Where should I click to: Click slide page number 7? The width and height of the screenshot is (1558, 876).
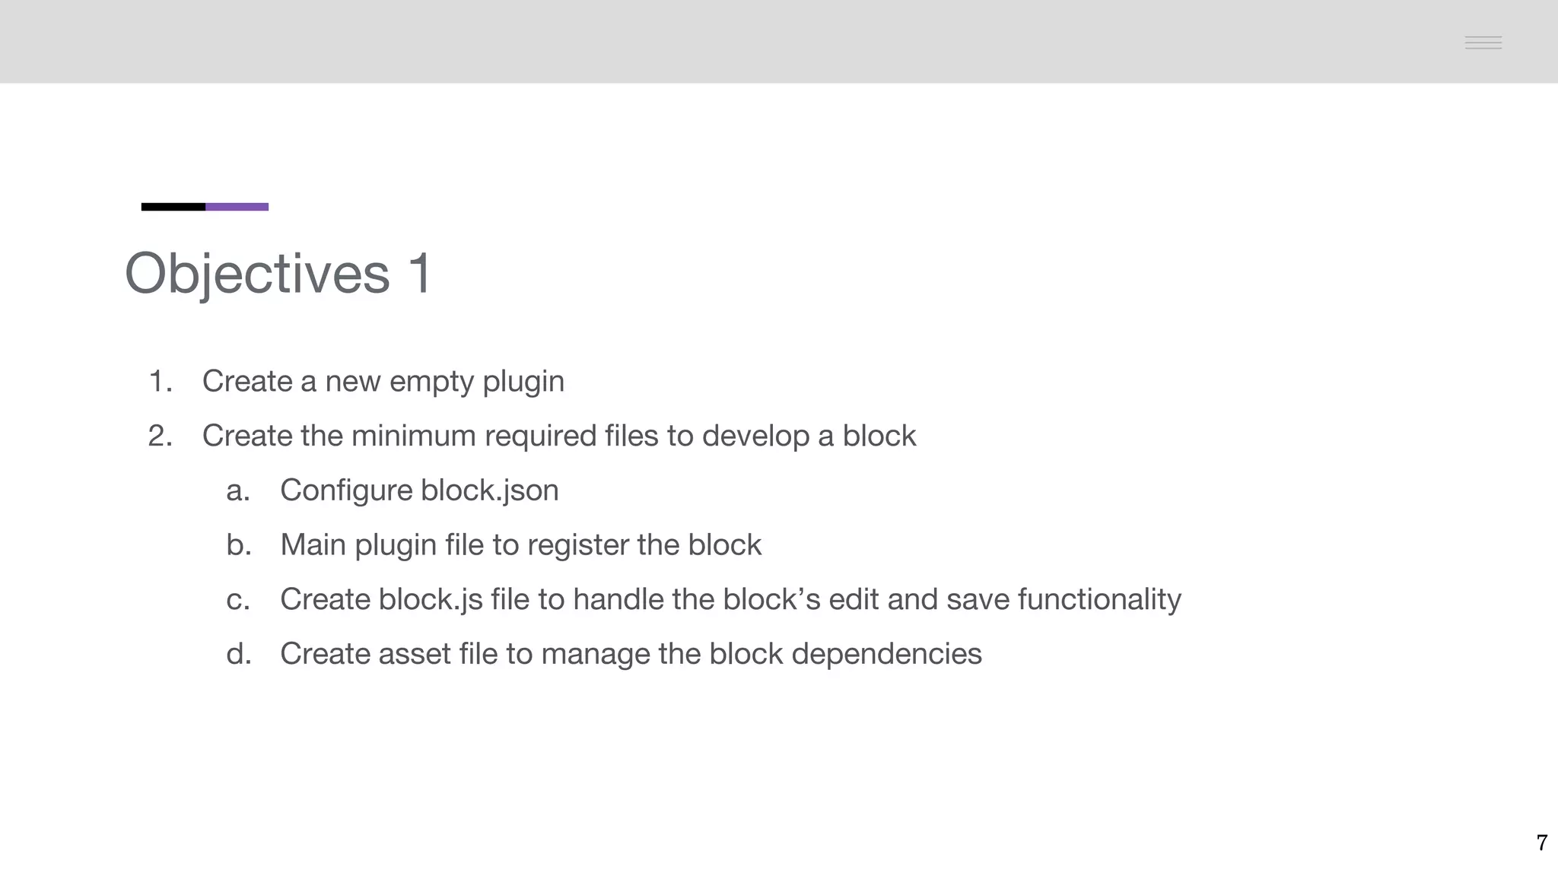point(1542,843)
